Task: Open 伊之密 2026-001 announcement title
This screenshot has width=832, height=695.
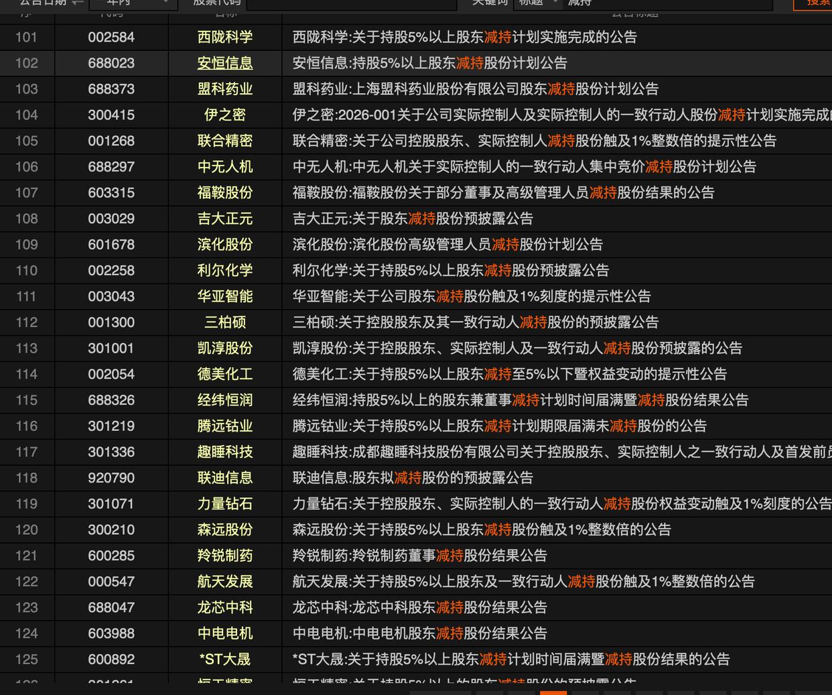Action: (561, 115)
